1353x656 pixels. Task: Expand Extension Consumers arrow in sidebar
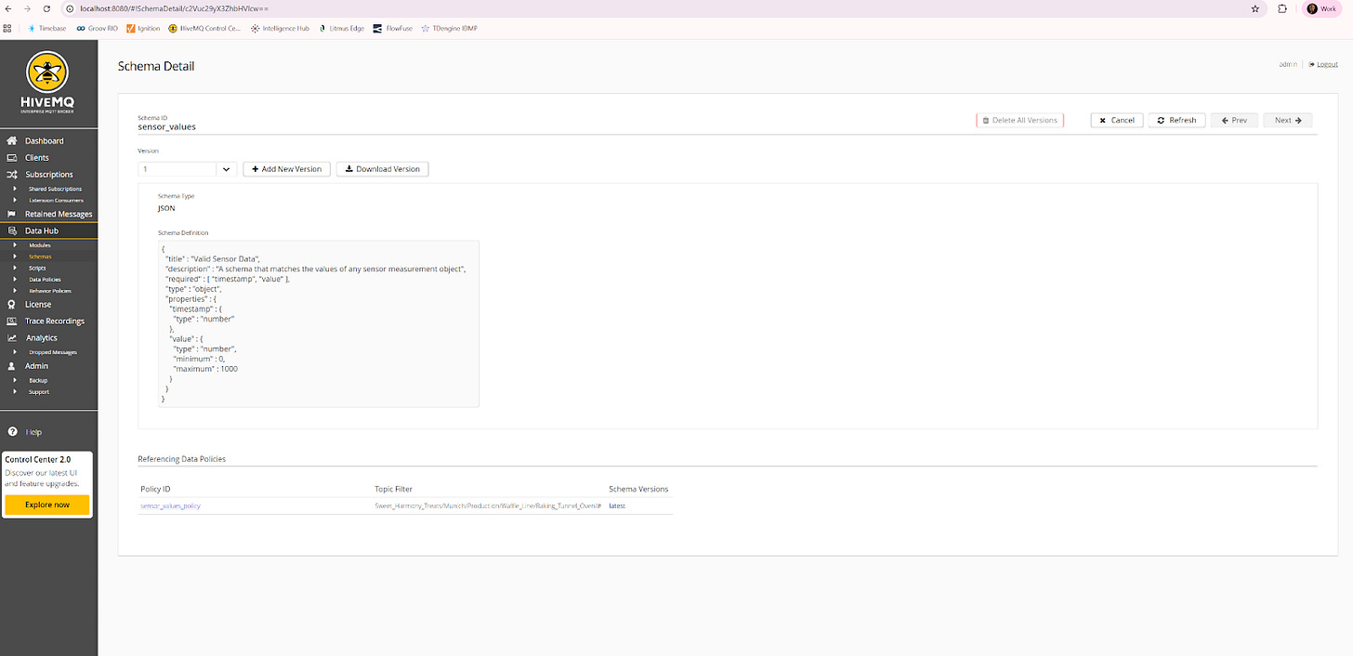point(15,200)
